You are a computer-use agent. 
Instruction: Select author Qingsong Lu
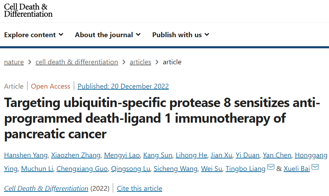[131, 169]
